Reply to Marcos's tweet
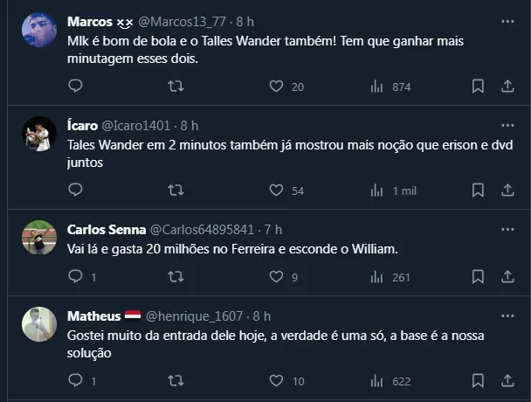 pyautogui.click(x=75, y=87)
